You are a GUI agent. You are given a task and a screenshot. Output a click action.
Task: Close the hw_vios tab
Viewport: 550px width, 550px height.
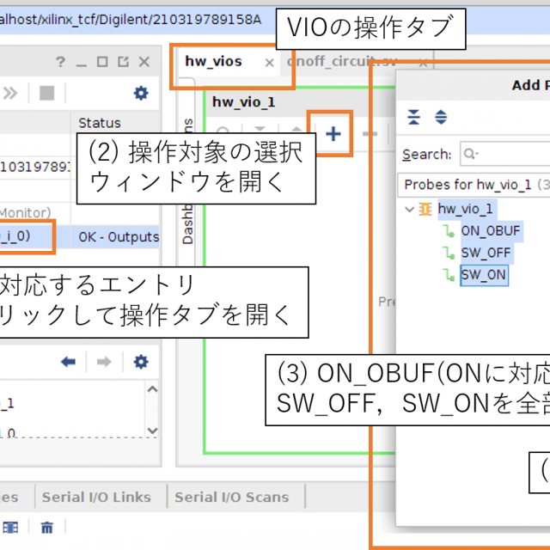(x=269, y=63)
